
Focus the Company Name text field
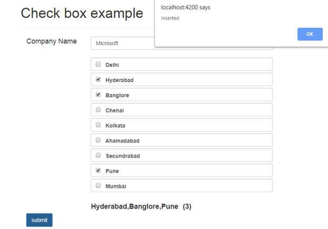123,43
